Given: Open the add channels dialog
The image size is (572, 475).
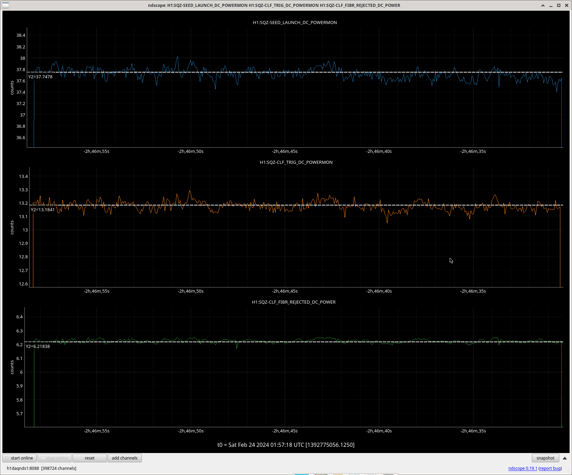Looking at the screenshot, I should pos(124,458).
